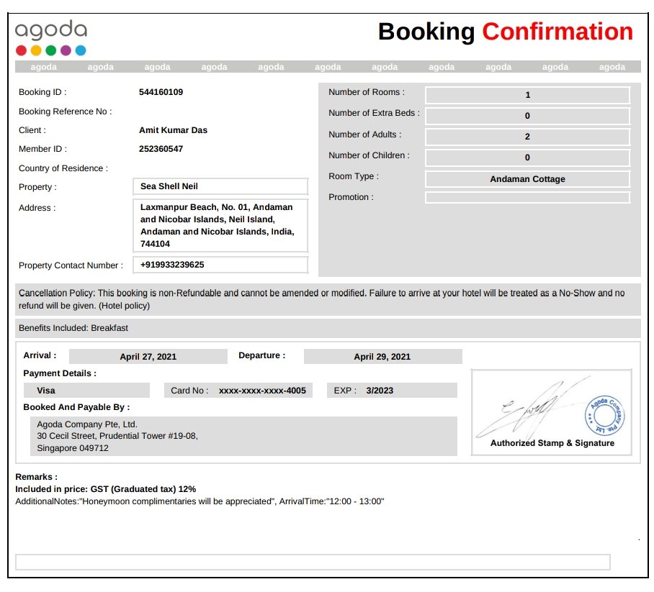Screen dimensions: 654x592
Task: Click Authorized Stamp & Signature caption
Action: 552,443
